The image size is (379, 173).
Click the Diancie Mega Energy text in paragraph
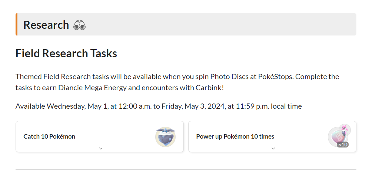(92, 88)
